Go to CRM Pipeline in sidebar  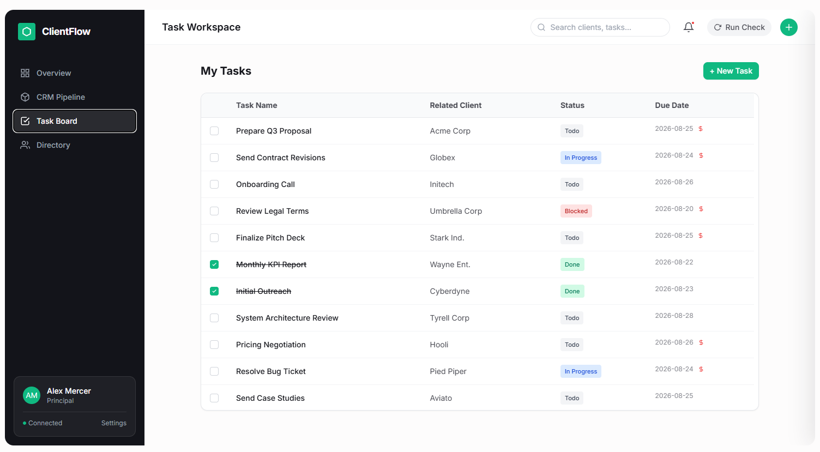coord(75,97)
